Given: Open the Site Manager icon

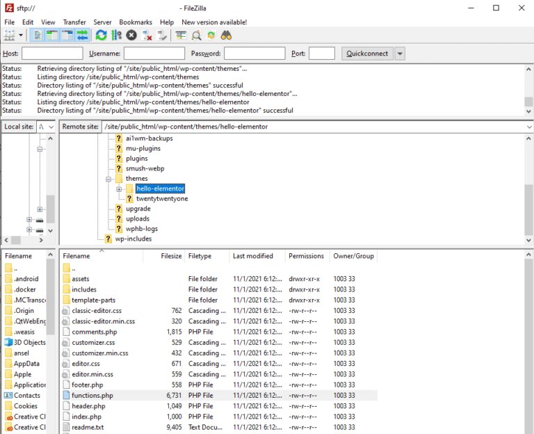Looking at the screenshot, I should (x=9, y=35).
